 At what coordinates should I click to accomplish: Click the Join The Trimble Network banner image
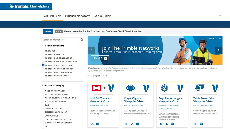point(155,50)
